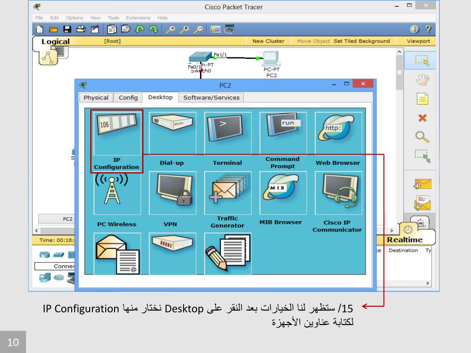Screen dimensions: 471x353
Task: Click the Realtime mode tab
Action: 404,240
